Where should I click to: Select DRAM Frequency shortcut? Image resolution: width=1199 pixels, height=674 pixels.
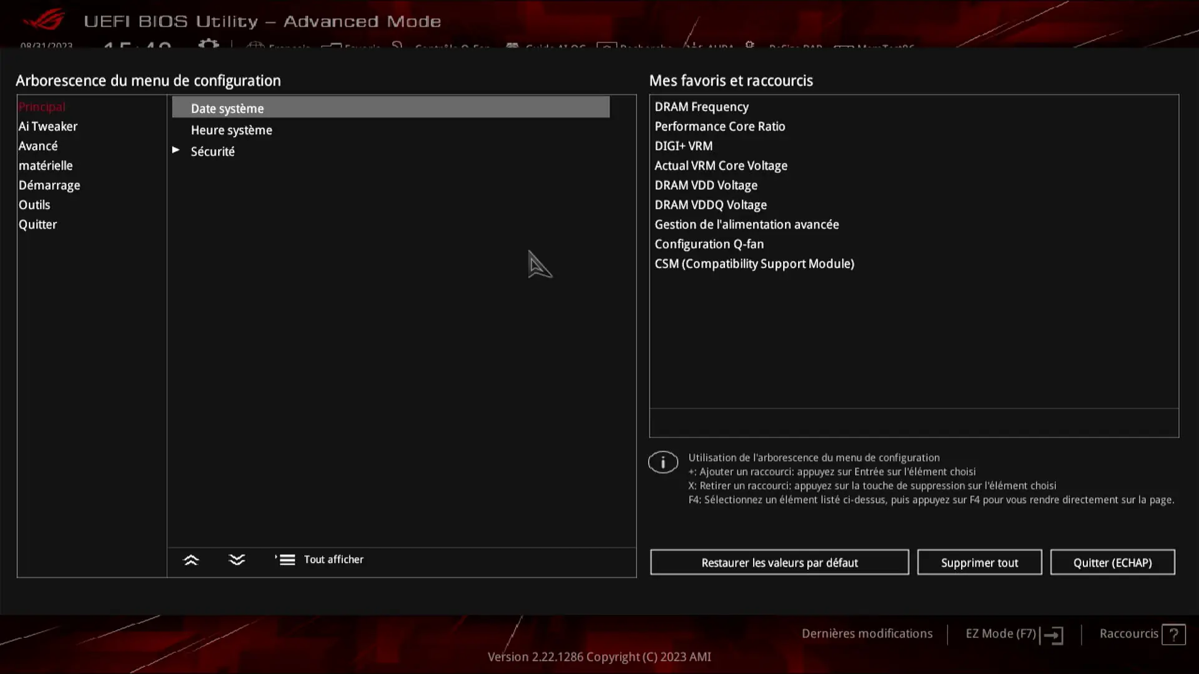(702, 107)
